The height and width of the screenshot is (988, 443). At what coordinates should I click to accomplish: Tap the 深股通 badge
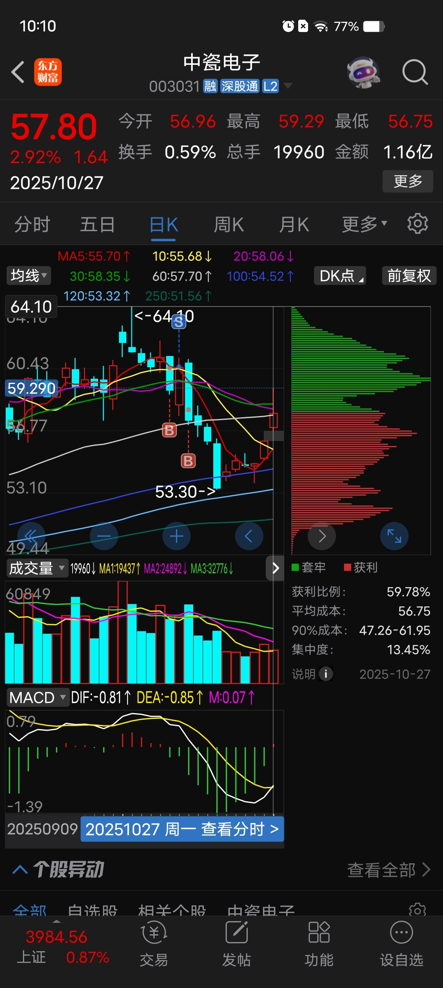[x=240, y=86]
